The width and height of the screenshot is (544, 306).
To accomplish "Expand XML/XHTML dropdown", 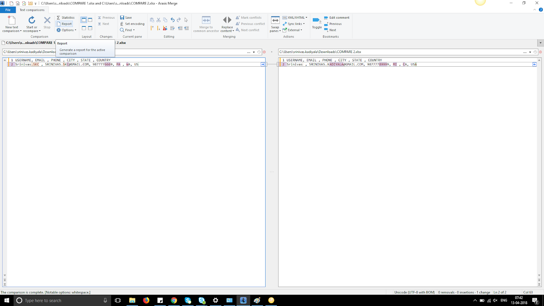I will (x=295, y=18).
